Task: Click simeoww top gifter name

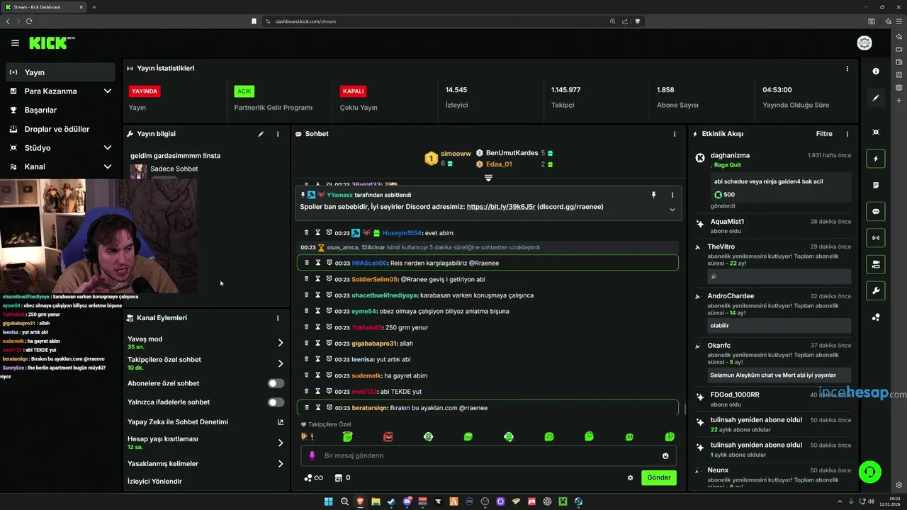Action: [x=456, y=153]
